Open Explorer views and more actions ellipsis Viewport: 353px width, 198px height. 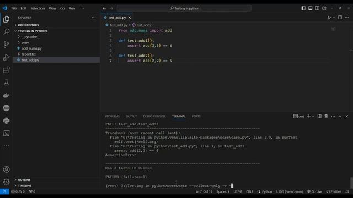[x=94, y=18]
